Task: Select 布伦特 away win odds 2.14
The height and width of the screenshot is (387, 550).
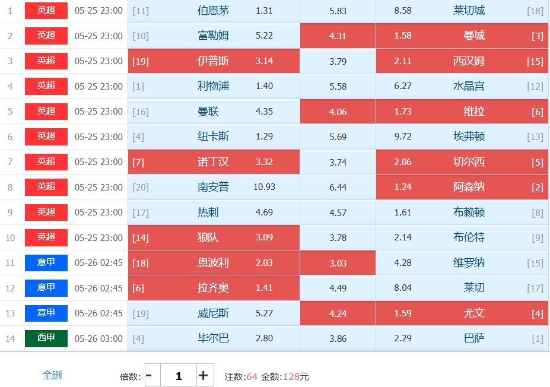Action: click(x=462, y=237)
